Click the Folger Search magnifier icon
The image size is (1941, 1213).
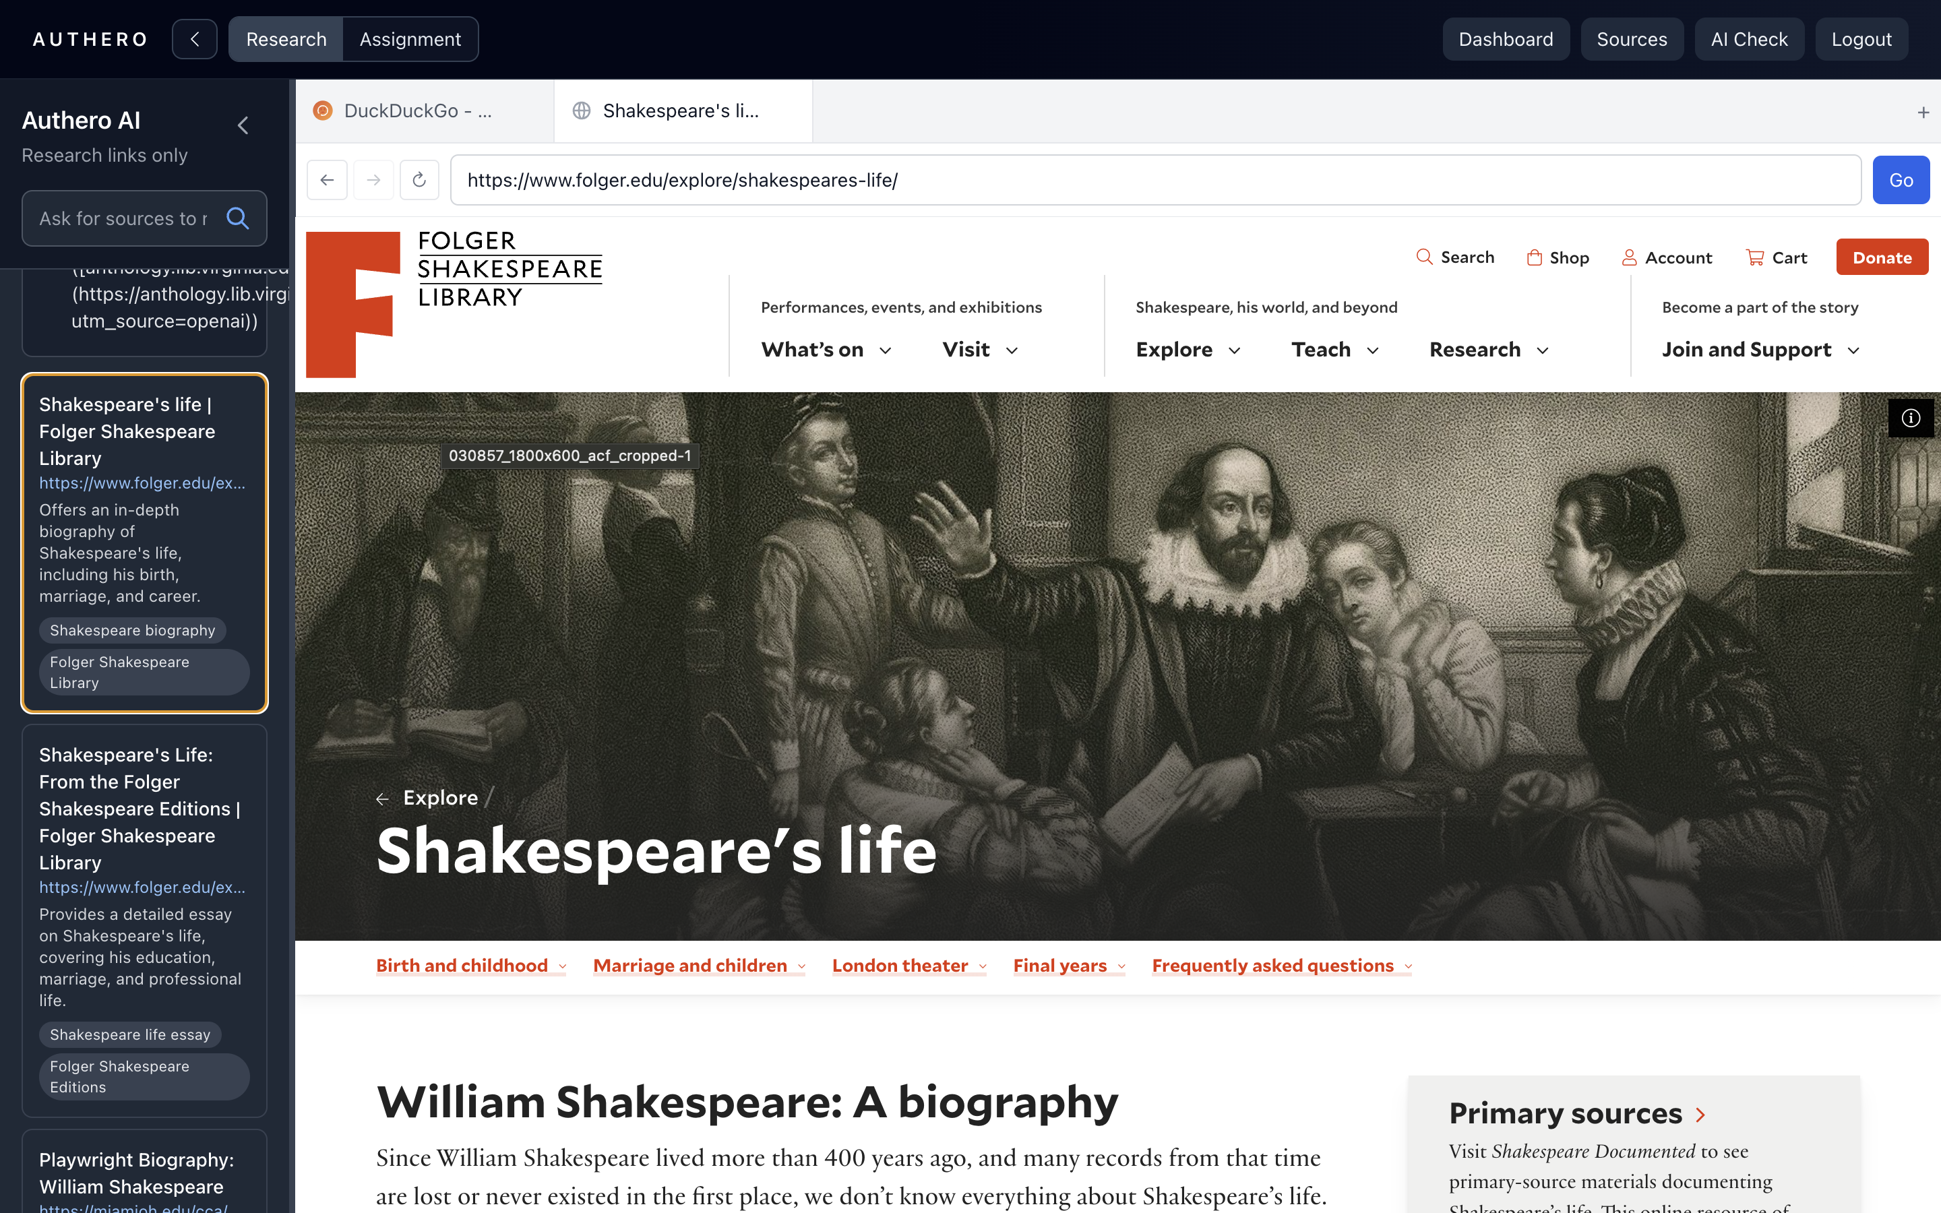1423,257
